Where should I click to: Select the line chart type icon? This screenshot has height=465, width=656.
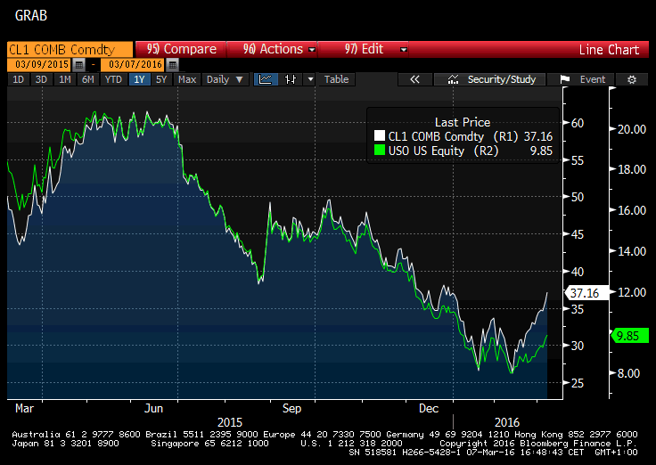pos(266,79)
